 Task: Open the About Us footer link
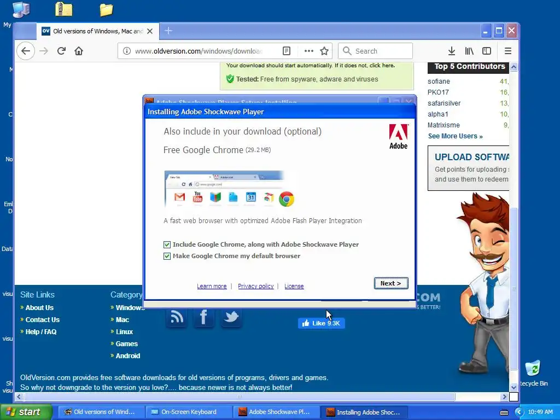click(x=39, y=307)
